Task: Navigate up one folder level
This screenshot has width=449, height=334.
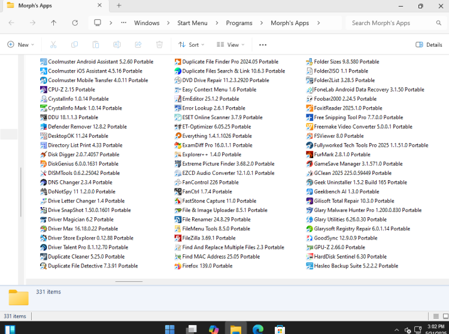Action: pyautogui.click(x=53, y=23)
